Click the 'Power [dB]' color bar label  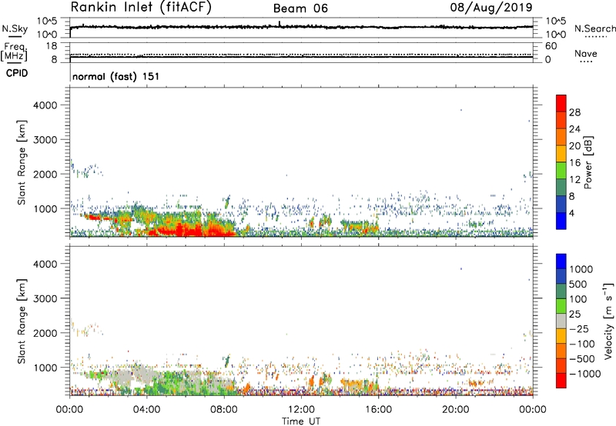(588, 162)
